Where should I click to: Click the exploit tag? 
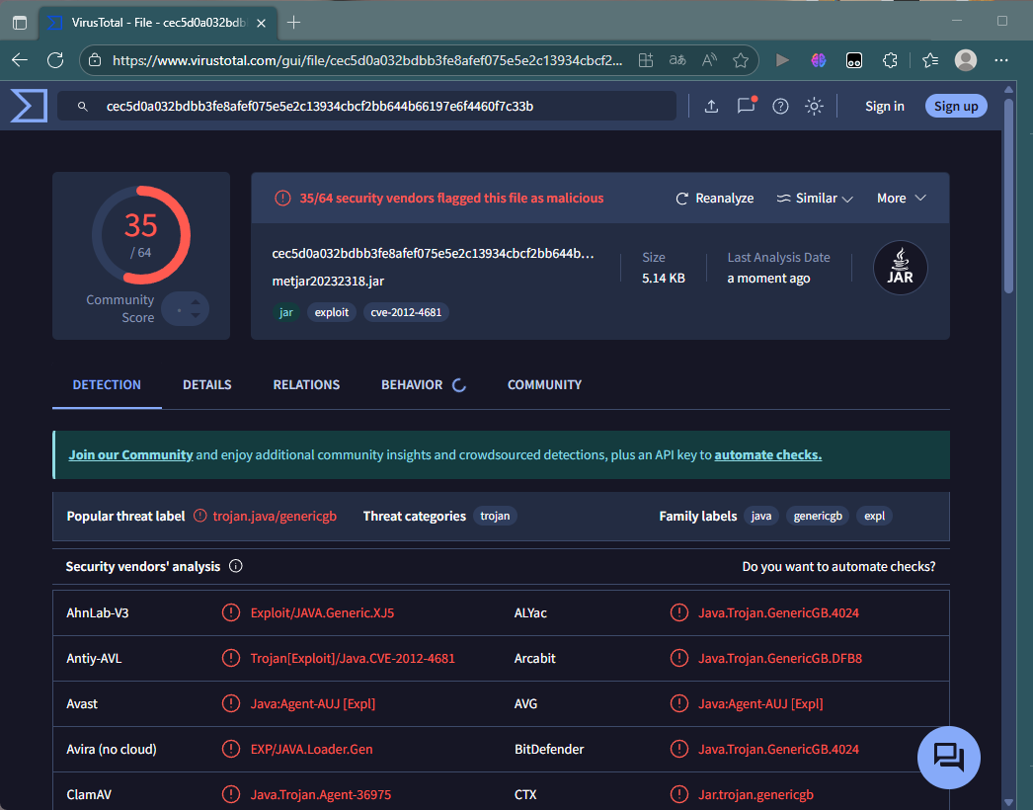332,312
